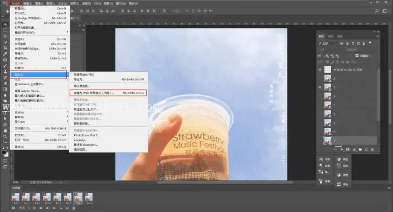
Task: Select the Brush tool
Action: pyautogui.click(x=5, y=66)
